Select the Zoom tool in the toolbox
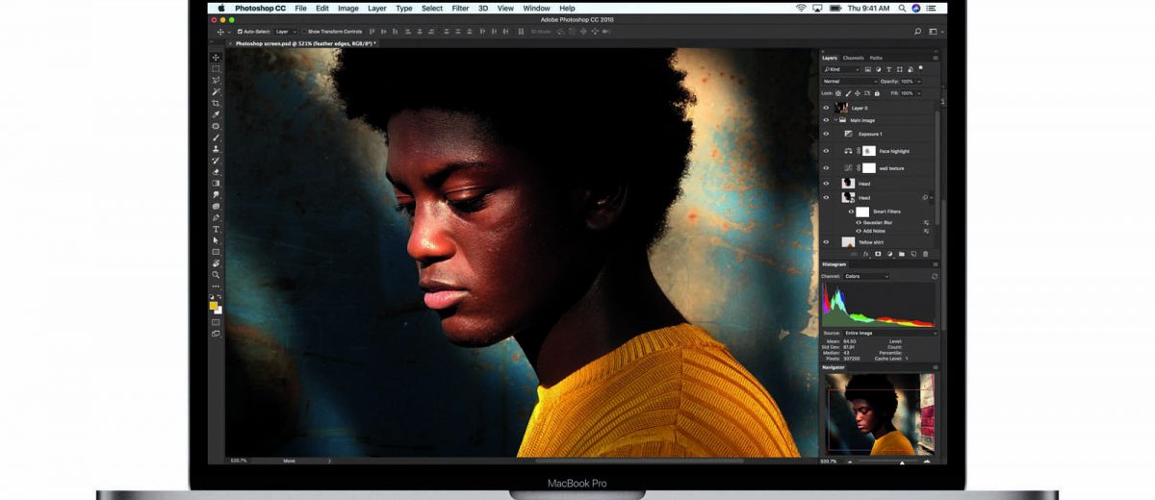This screenshot has height=500, width=1155. [216, 275]
